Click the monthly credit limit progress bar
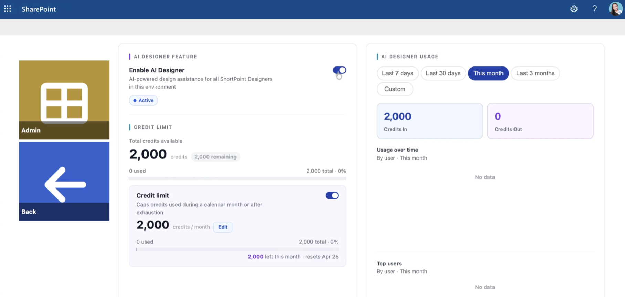Image resolution: width=625 pixels, height=297 pixels. coord(237,249)
